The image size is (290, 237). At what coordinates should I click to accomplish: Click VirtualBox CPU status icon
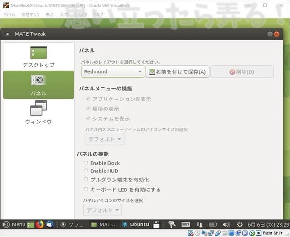pyautogui.click(x=245, y=233)
